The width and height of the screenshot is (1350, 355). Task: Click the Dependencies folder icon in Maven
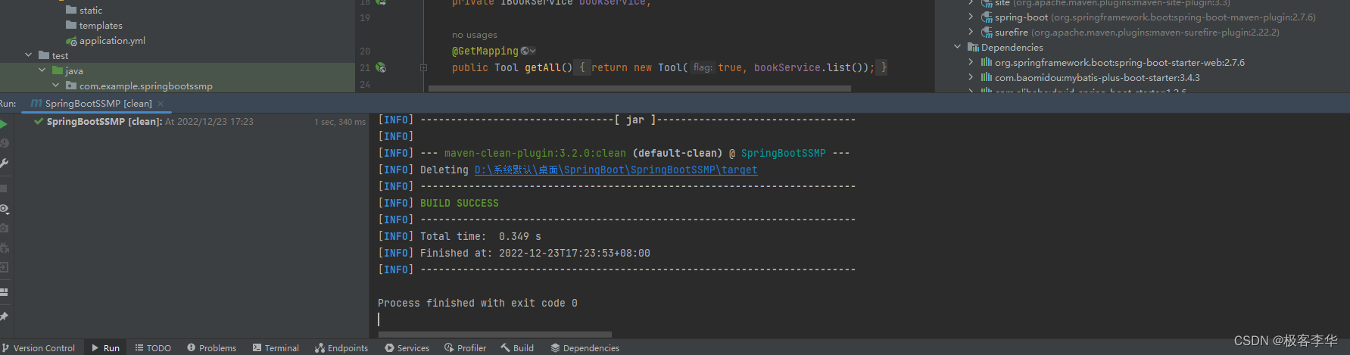(973, 47)
